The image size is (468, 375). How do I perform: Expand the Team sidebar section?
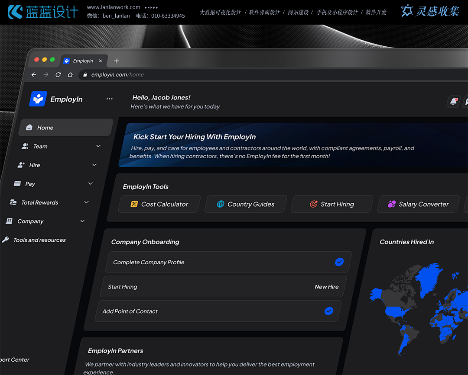pos(98,146)
